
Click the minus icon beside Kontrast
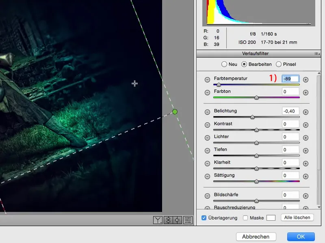click(208, 124)
